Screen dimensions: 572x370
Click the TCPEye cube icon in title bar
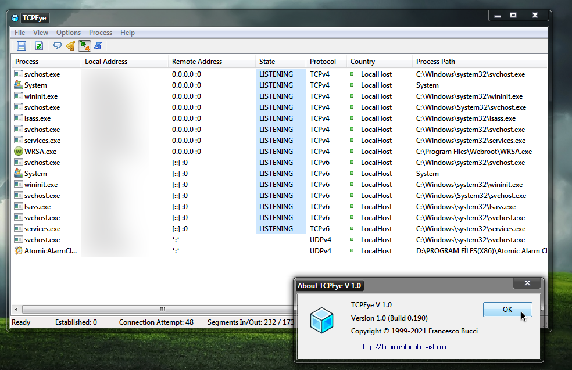tap(15, 18)
